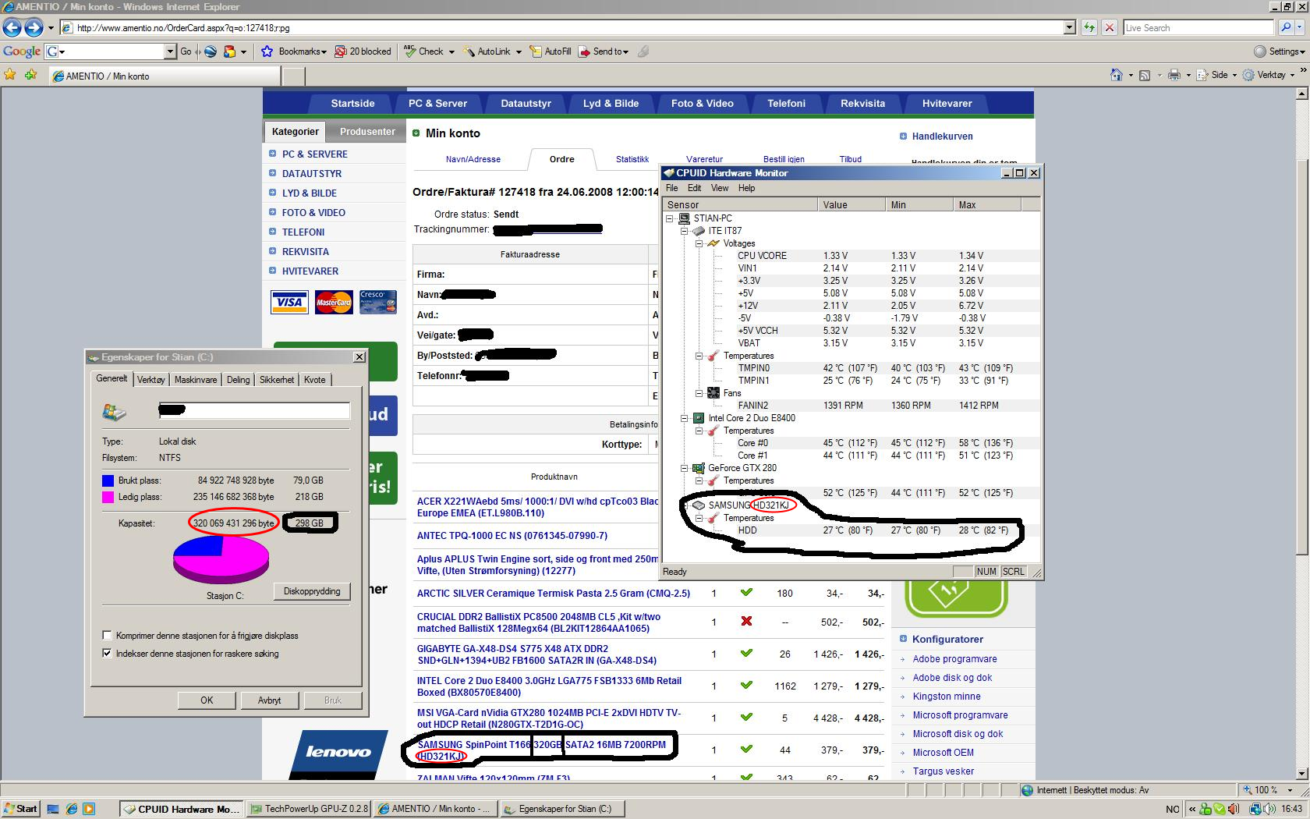Switch to the Sikkerhet tab

click(x=277, y=380)
